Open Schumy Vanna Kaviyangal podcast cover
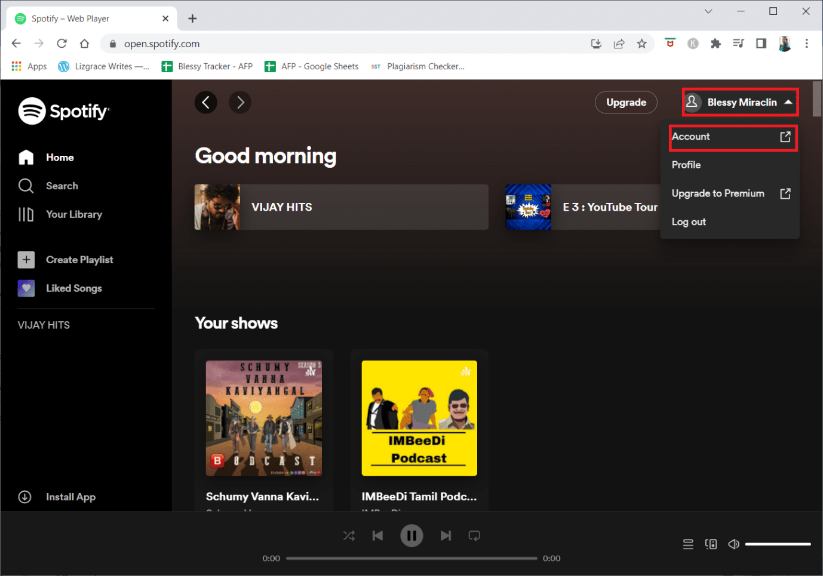Viewport: 823px width, 576px height. coord(264,418)
